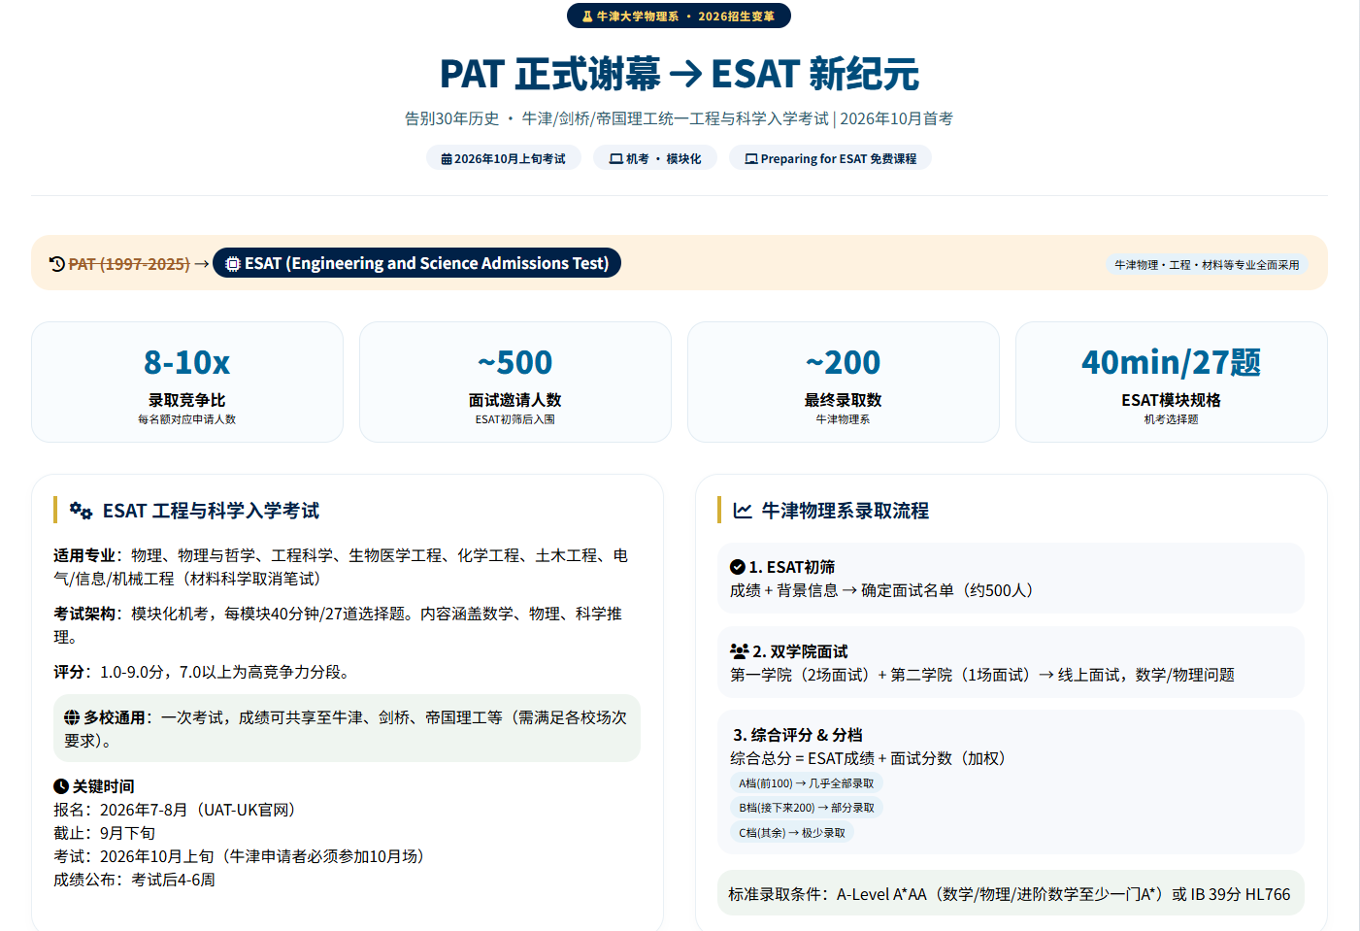Click the globe icon next to 多校通用

click(x=72, y=717)
